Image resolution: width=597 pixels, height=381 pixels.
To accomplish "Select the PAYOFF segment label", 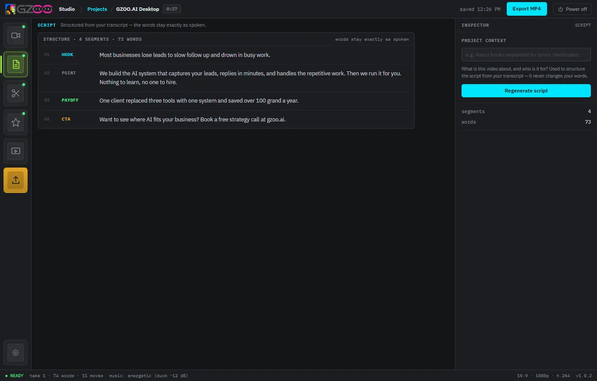I will tap(70, 100).
